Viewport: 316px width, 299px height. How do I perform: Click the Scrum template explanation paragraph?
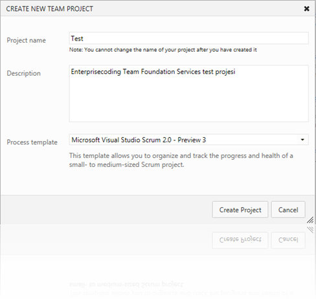click(x=181, y=160)
